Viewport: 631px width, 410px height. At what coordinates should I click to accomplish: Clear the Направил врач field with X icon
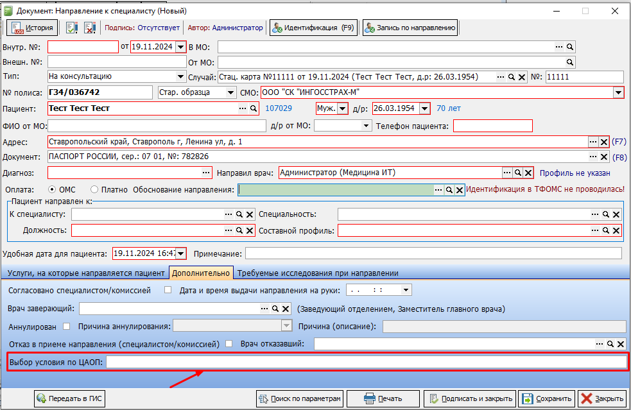pos(528,173)
